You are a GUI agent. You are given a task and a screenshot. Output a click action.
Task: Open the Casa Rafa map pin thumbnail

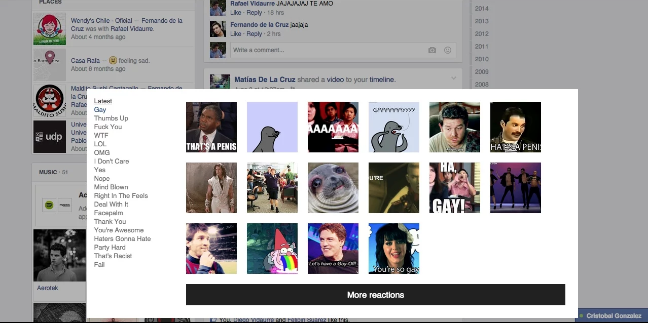pyautogui.click(x=50, y=65)
